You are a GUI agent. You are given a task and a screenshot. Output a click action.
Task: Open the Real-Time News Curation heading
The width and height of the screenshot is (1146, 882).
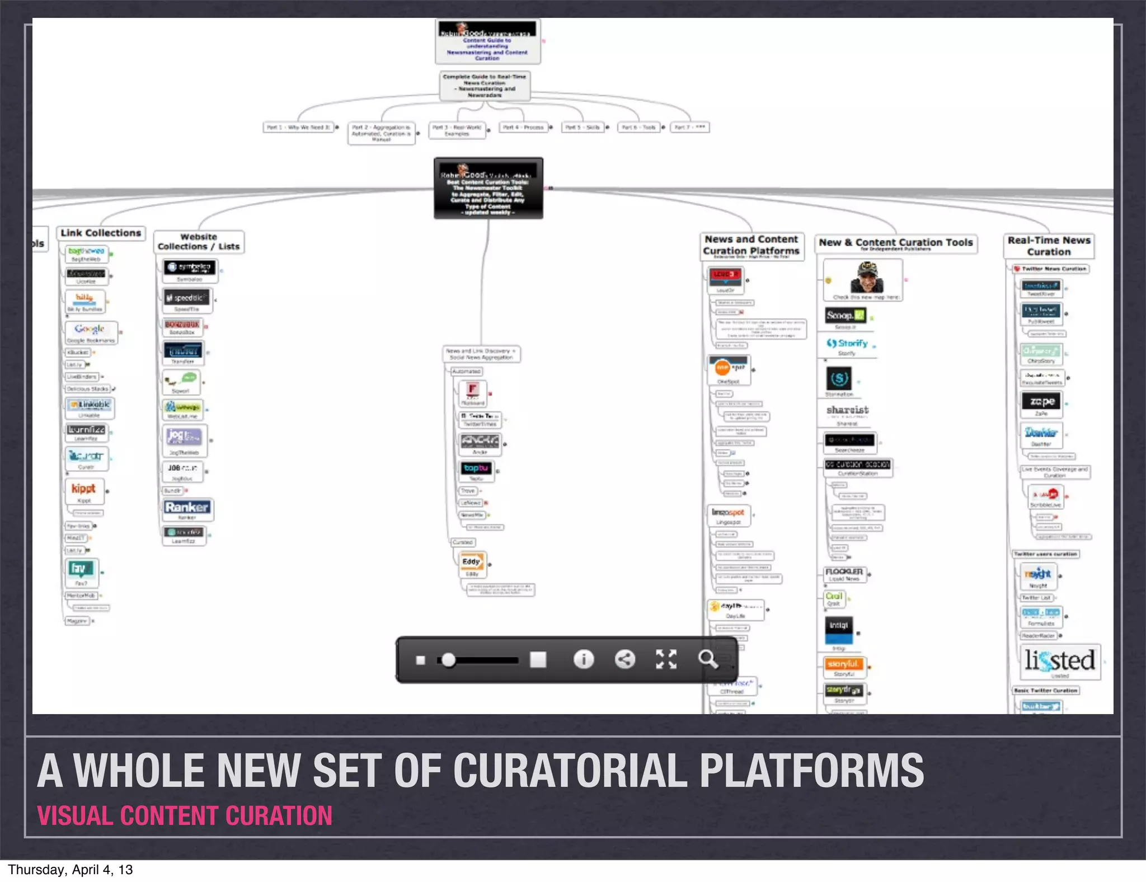tap(1049, 246)
